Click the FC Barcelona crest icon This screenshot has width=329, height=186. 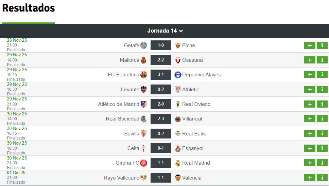(x=144, y=75)
